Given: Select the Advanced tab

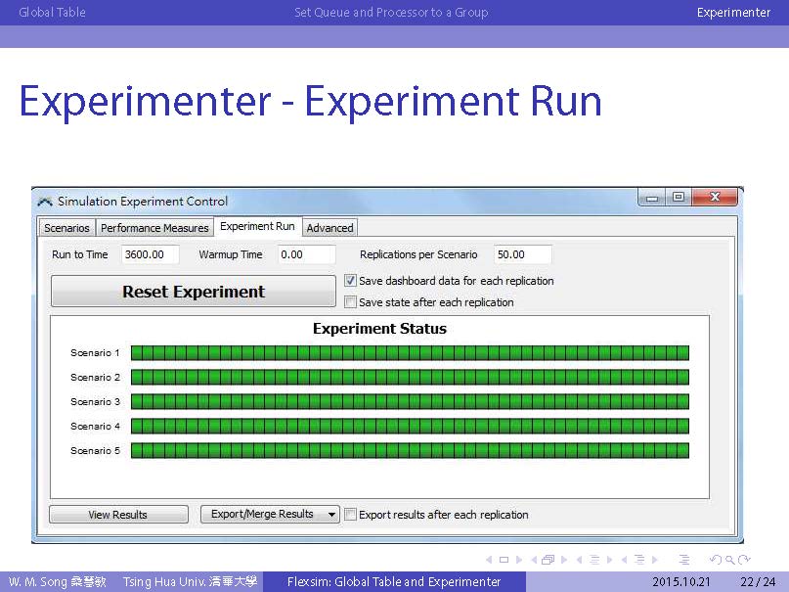Looking at the screenshot, I should tap(329, 228).
